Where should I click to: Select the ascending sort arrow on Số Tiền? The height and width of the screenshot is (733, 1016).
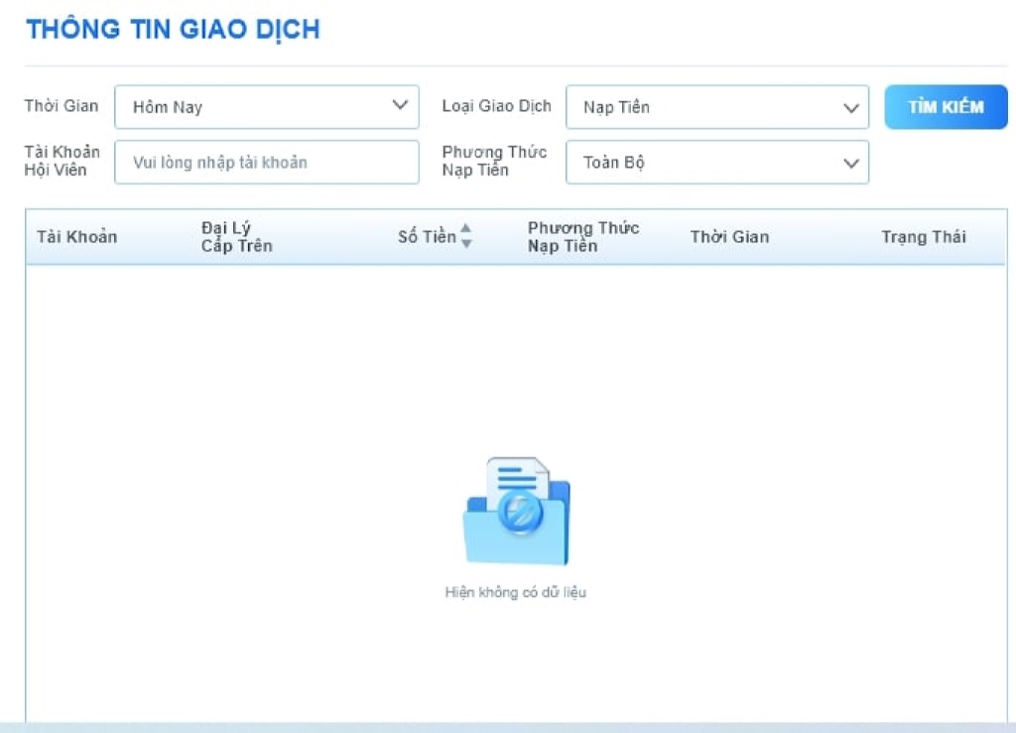[466, 230]
